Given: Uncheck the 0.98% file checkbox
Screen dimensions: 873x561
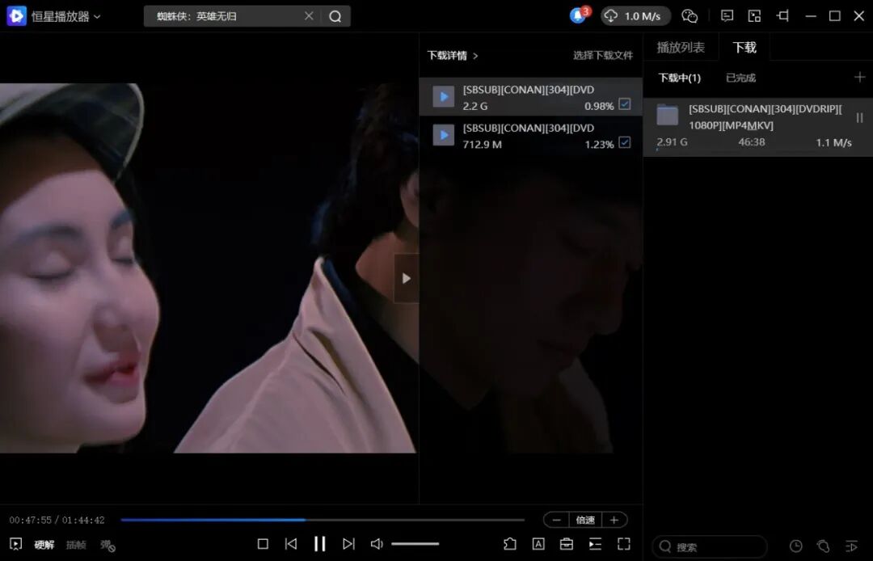Looking at the screenshot, I should click(x=625, y=104).
